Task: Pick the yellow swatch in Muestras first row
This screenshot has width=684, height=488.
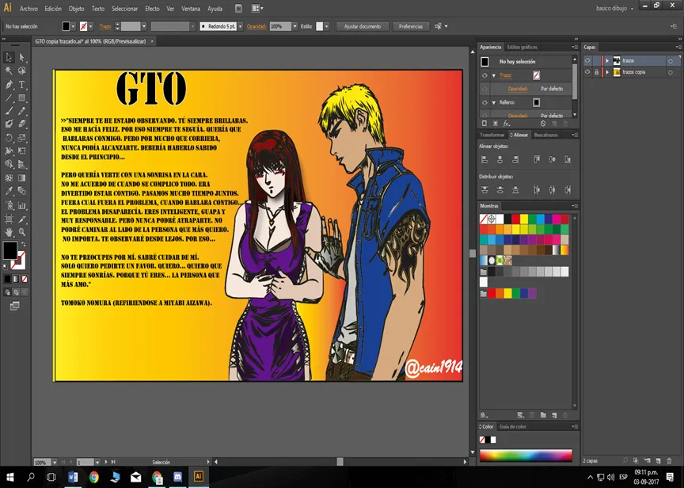Action: [524, 218]
